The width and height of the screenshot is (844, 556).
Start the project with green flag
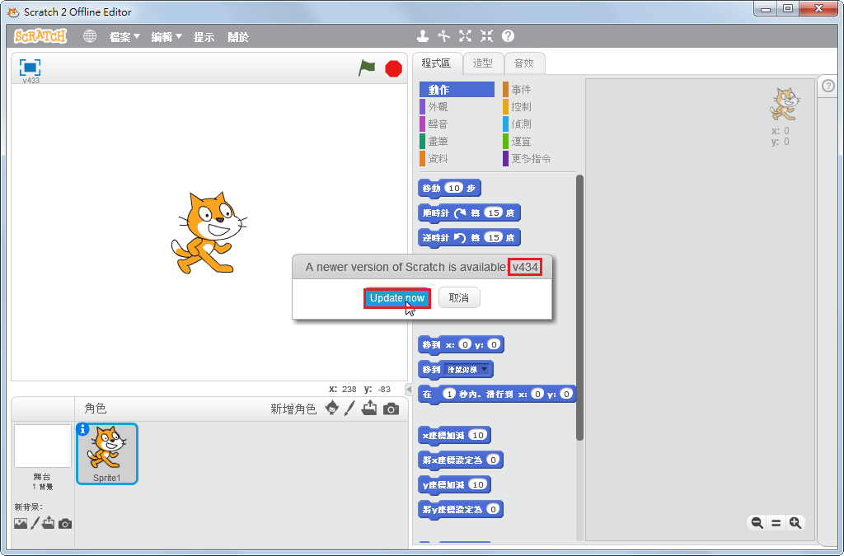(x=367, y=68)
